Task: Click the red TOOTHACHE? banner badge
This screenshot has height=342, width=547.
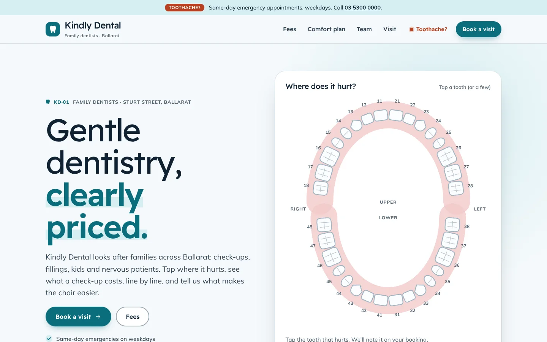Action: point(185,8)
